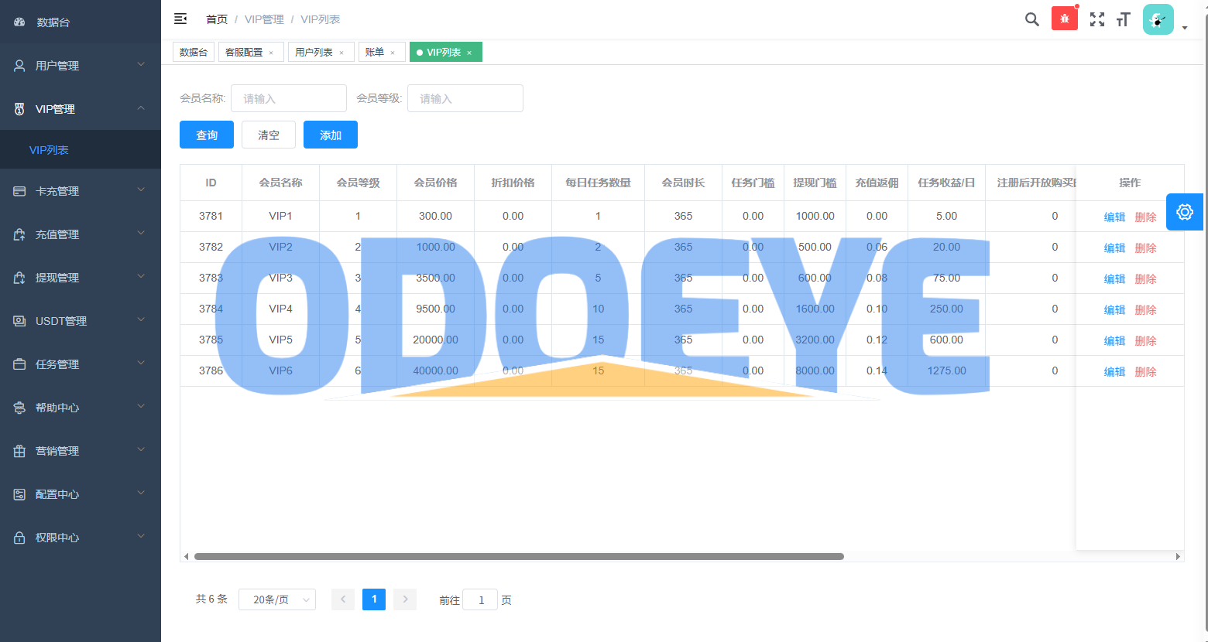Image resolution: width=1208 pixels, height=642 pixels.
Task: Collapse sidebar with hamburger icon
Action: (180, 19)
